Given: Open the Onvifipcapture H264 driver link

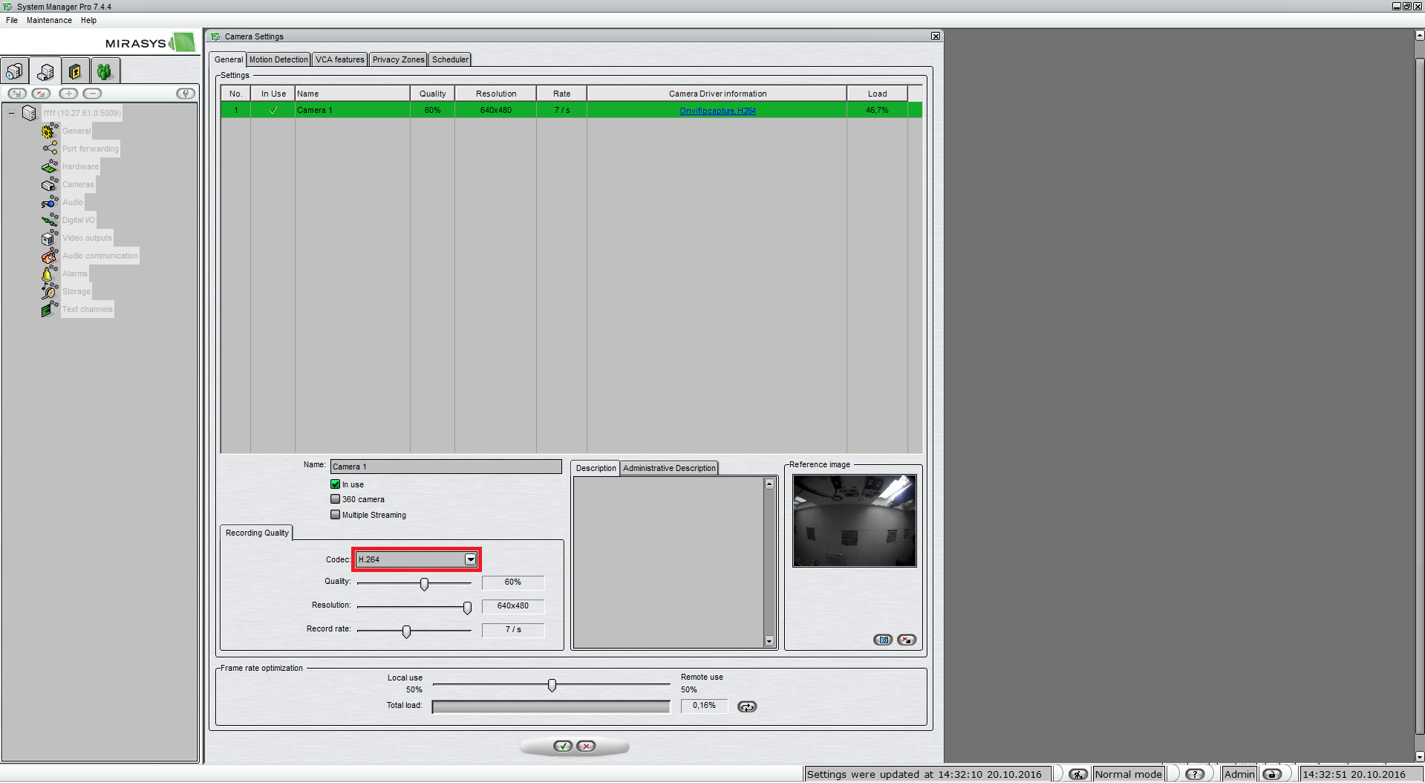Looking at the screenshot, I should click(717, 111).
